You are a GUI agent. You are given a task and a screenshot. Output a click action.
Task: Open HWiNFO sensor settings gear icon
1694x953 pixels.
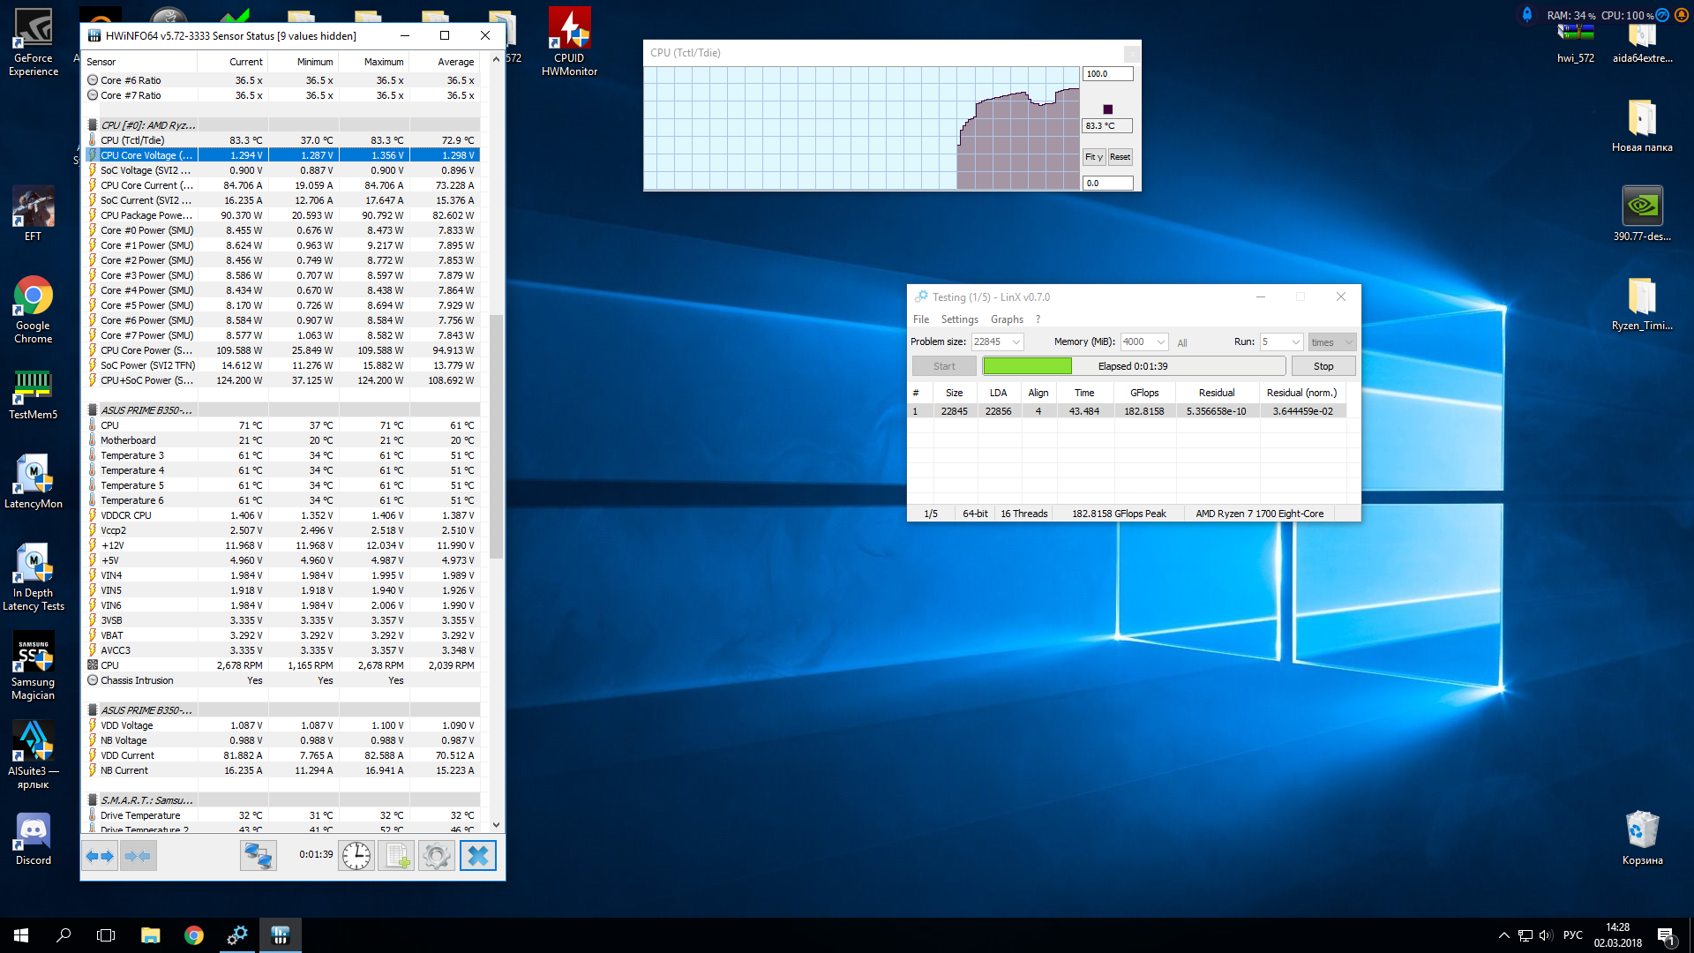coord(436,855)
